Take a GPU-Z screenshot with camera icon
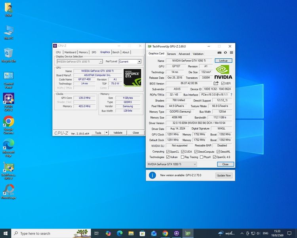The height and width of the screenshot is (238, 297). [x=219, y=53]
